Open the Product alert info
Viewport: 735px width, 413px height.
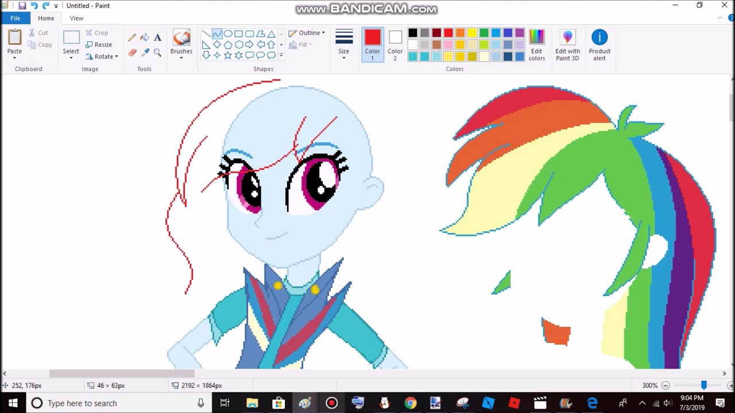599,45
